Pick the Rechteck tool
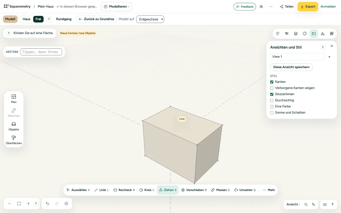Screen dimensions: 341x213 [124, 190]
